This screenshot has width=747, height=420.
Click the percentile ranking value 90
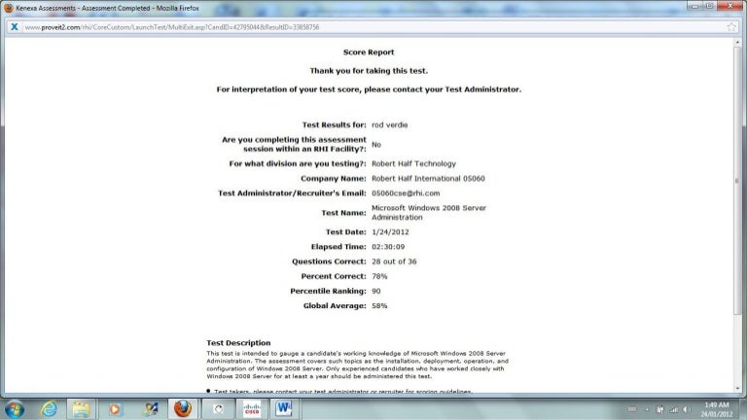click(x=375, y=292)
